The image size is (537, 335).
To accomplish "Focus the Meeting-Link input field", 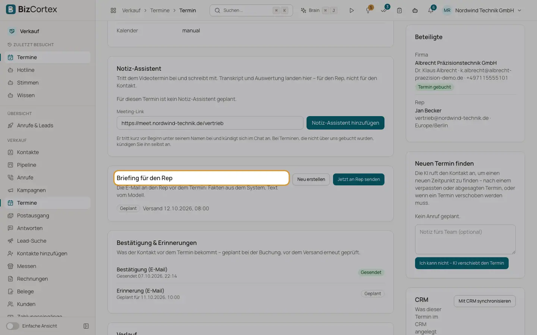I will (x=210, y=123).
